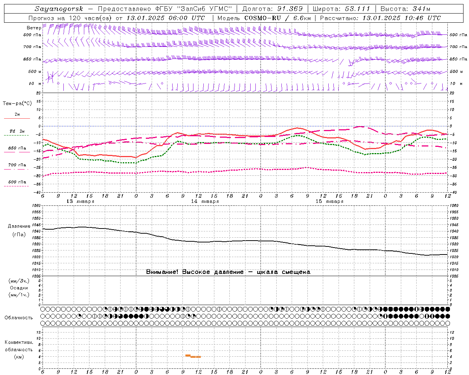This screenshot has width=469, height=375.
Task: Click the 'Долгота: 91.369' longitude value
Action: pyautogui.click(x=273, y=9)
